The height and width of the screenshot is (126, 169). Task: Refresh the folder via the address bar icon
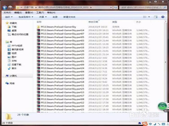115,8
